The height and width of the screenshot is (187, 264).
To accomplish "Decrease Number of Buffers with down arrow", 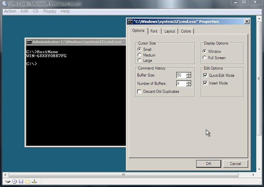I will (x=189, y=85).
